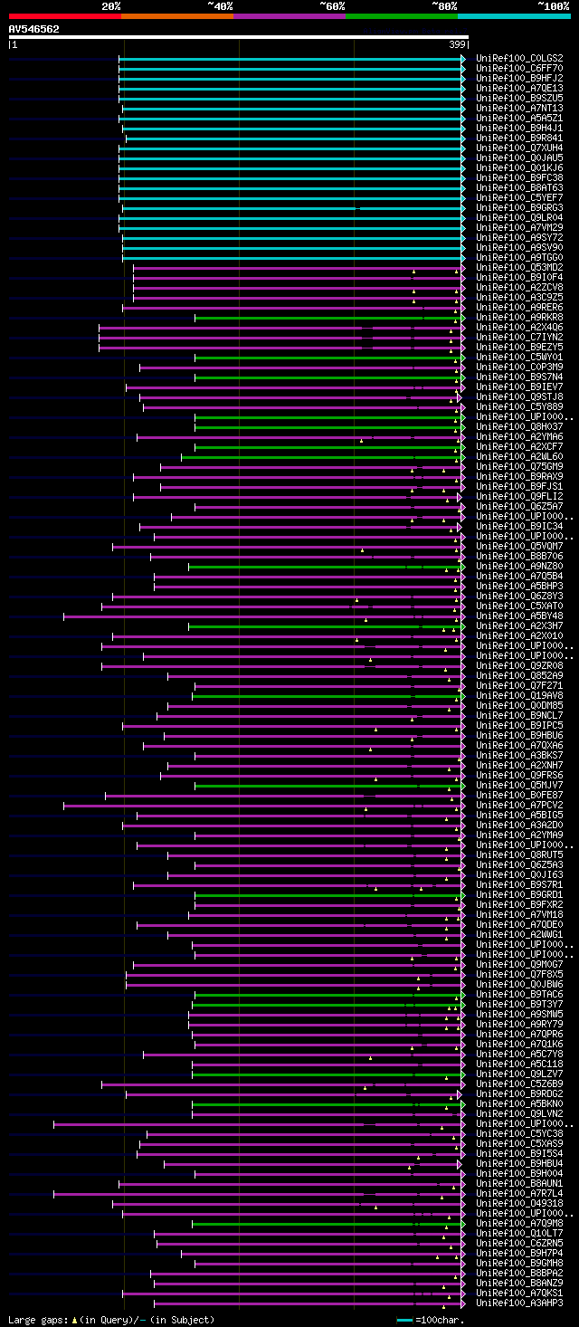
Task: Click the orange ~40% legend segment
Action: click(x=176, y=15)
